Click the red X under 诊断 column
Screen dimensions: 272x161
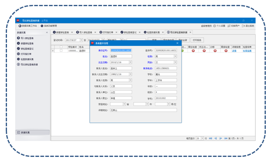click(215, 51)
